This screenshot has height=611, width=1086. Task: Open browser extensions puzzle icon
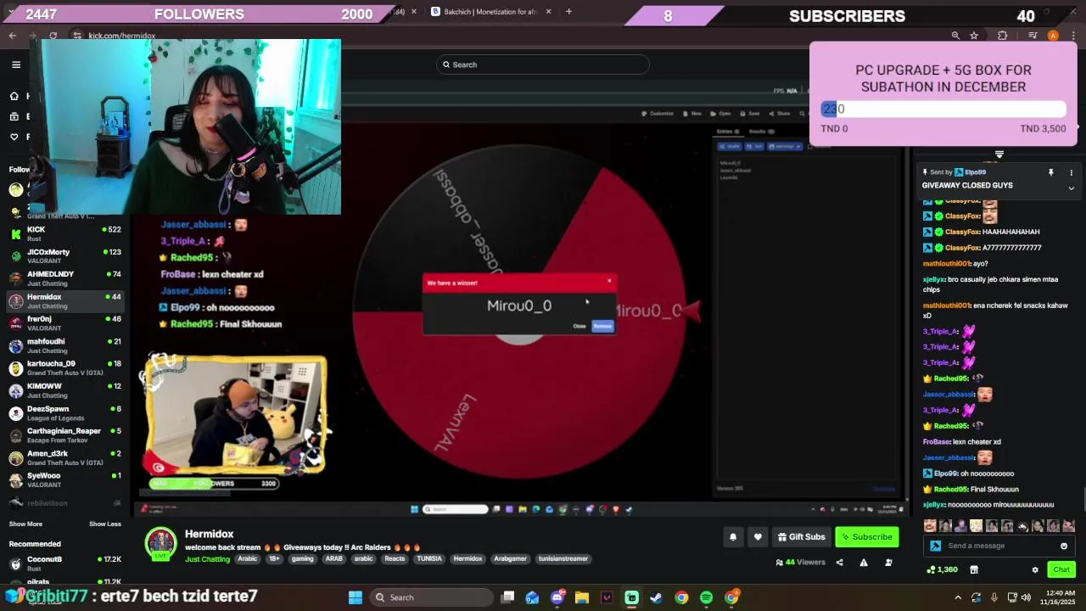coord(1003,36)
